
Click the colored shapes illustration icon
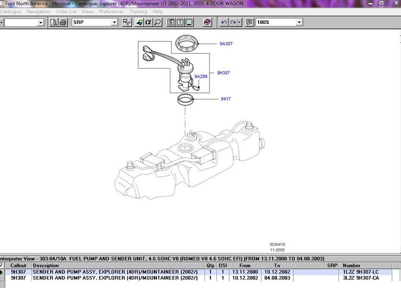tap(139, 22)
